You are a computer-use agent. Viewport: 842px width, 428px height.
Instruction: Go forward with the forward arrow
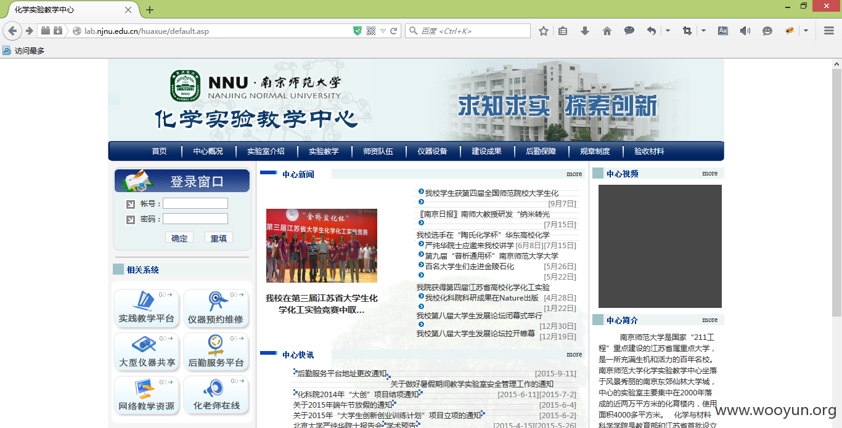click(x=29, y=31)
